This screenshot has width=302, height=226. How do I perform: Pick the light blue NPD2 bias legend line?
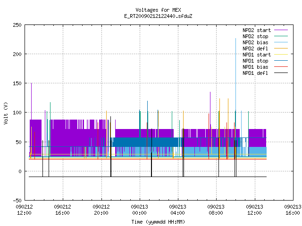(x=281, y=42)
